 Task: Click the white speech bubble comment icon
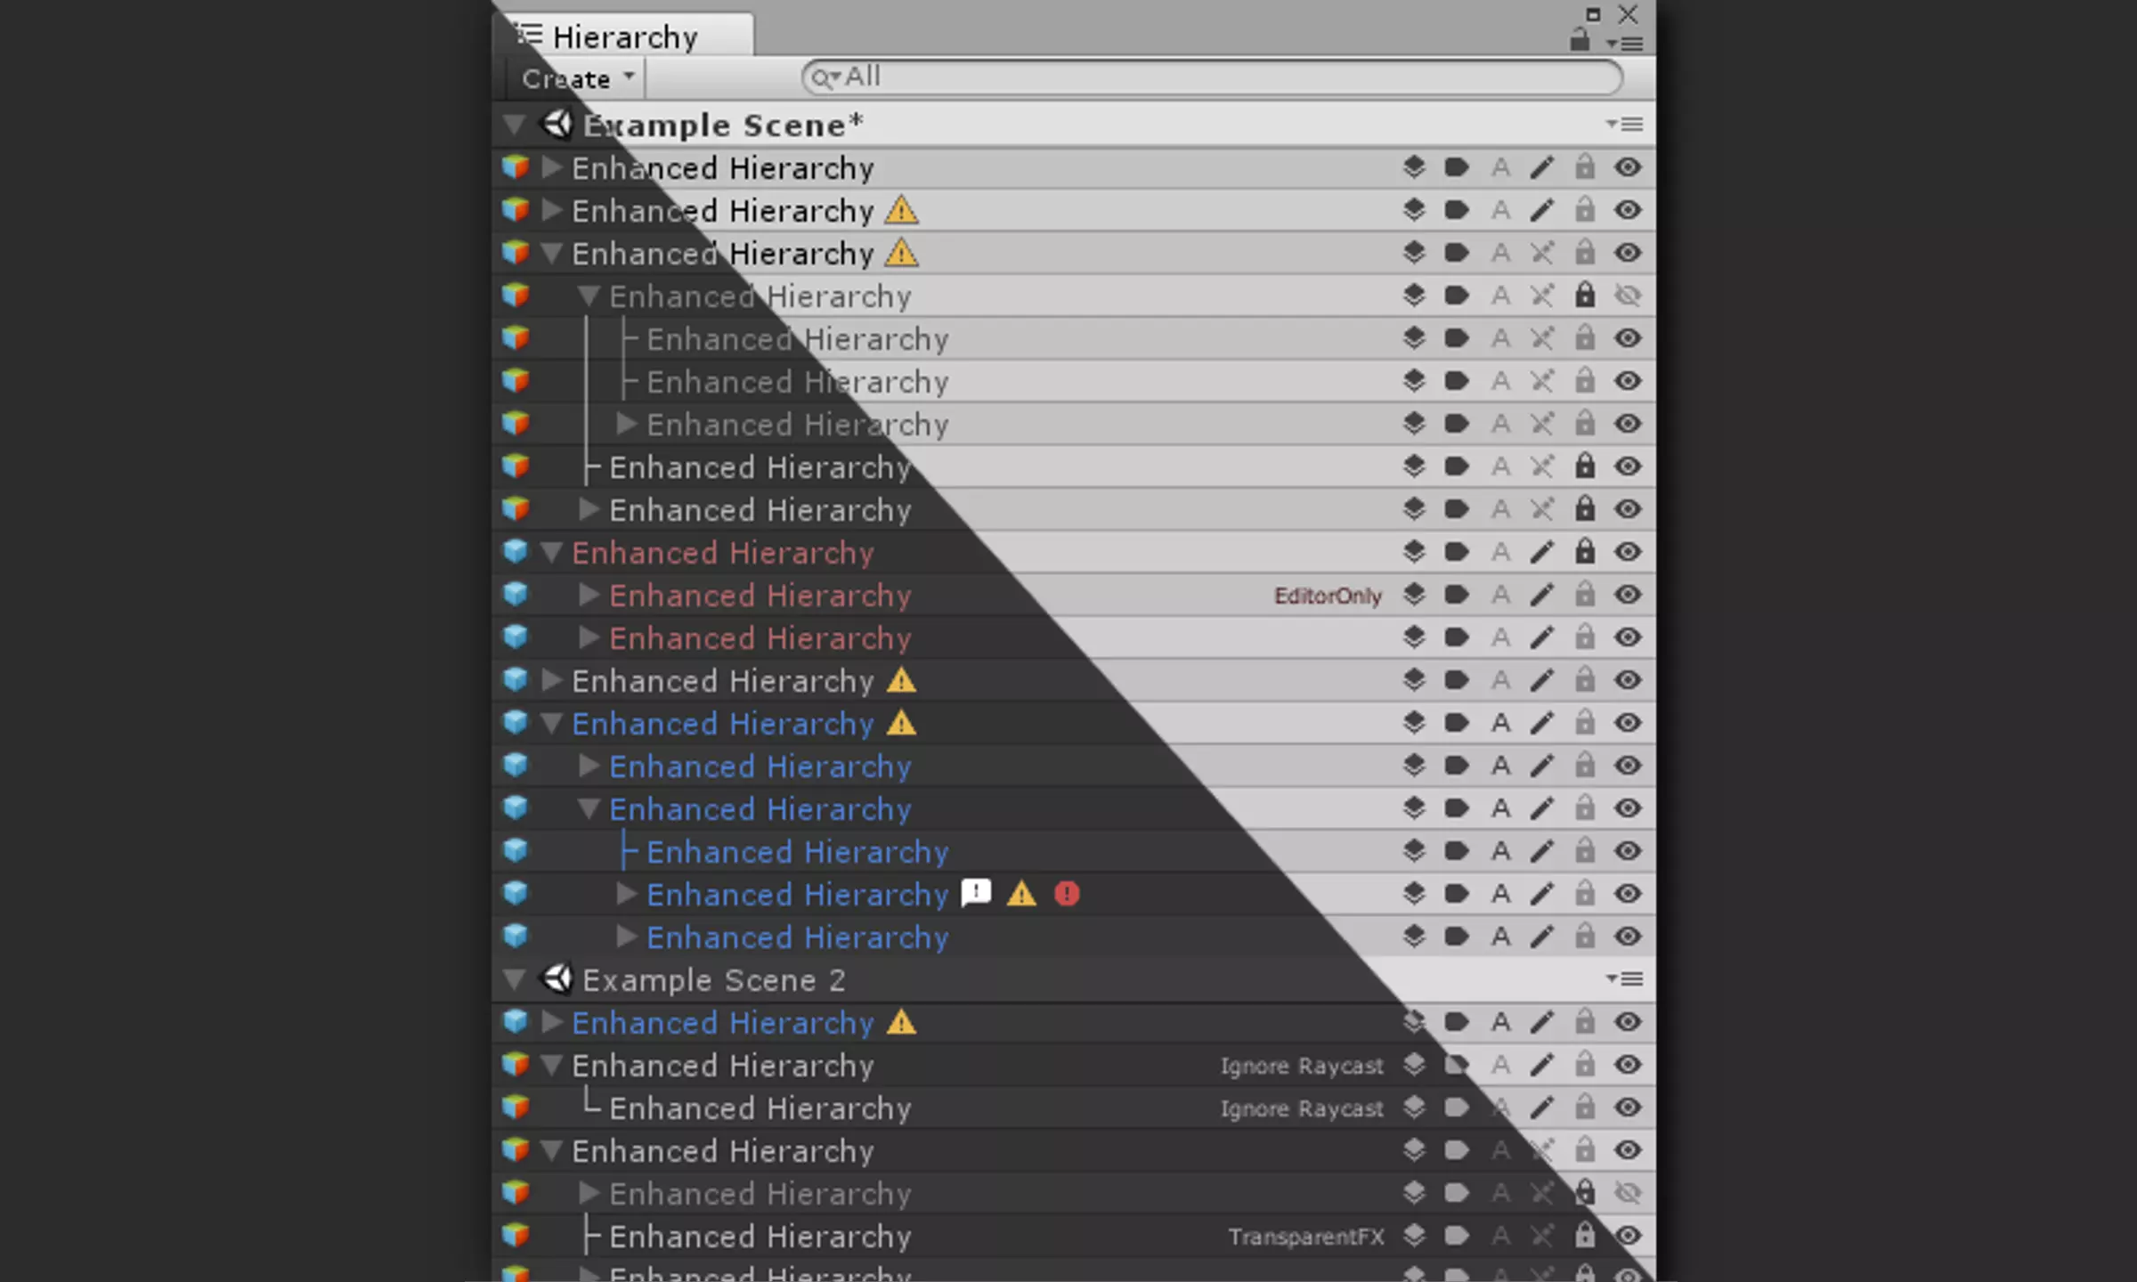977,892
